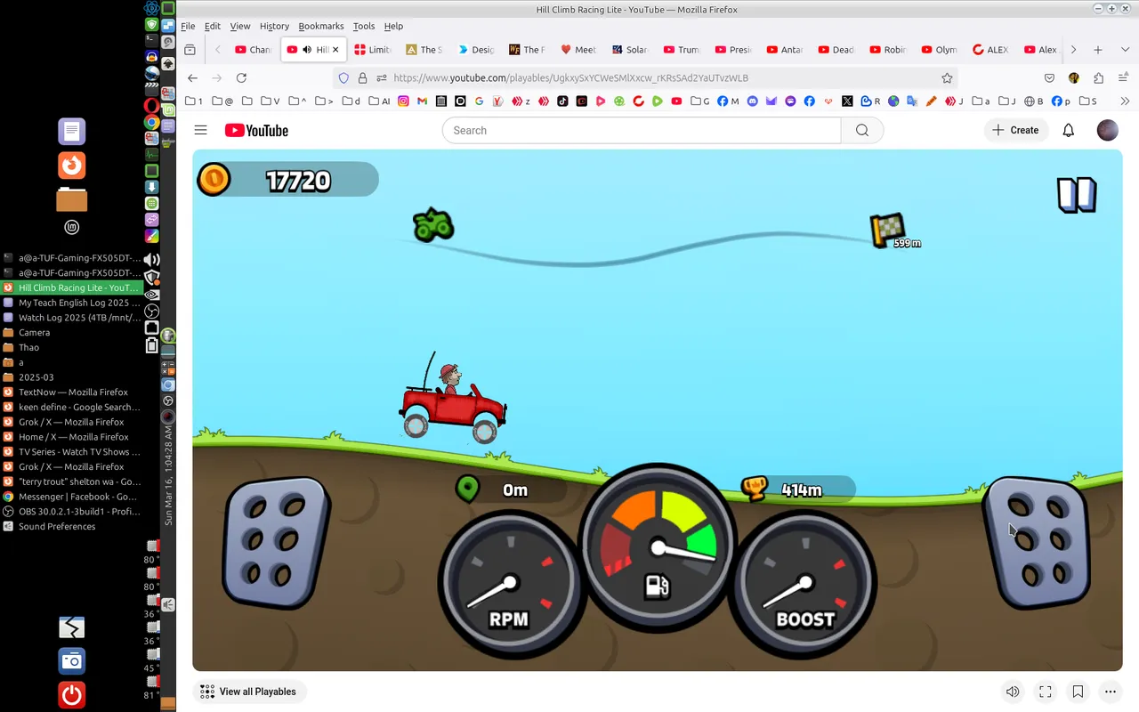Open the Extensions puzzle icon
This screenshot has height=712, width=1139.
(1099, 78)
